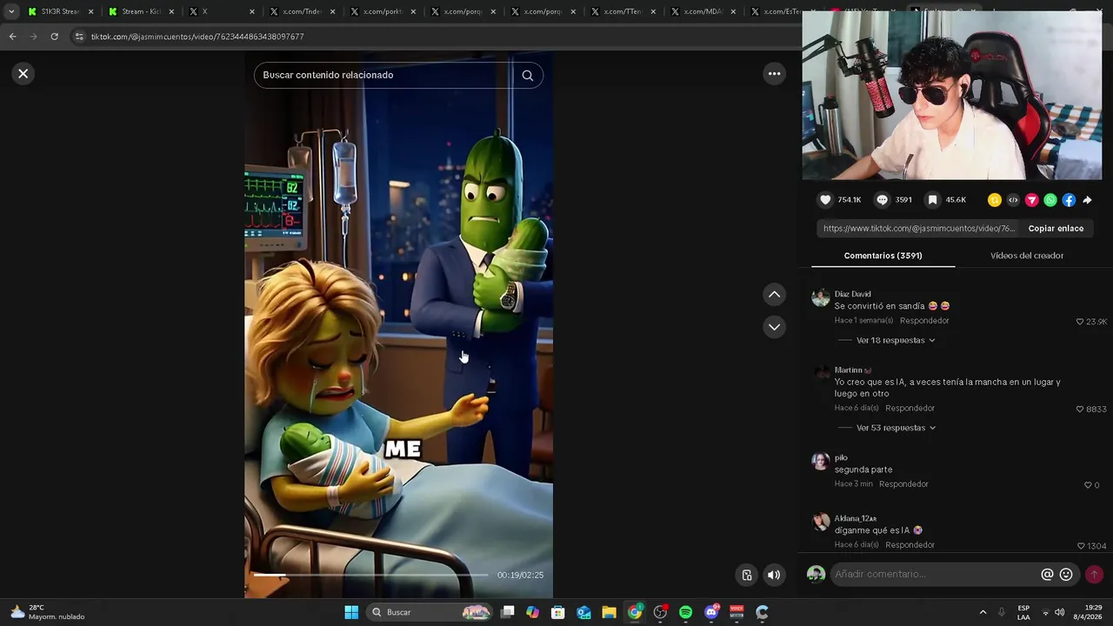This screenshot has height=626, width=1113.
Task: Open pilo's profile avatar
Action: pos(820,462)
